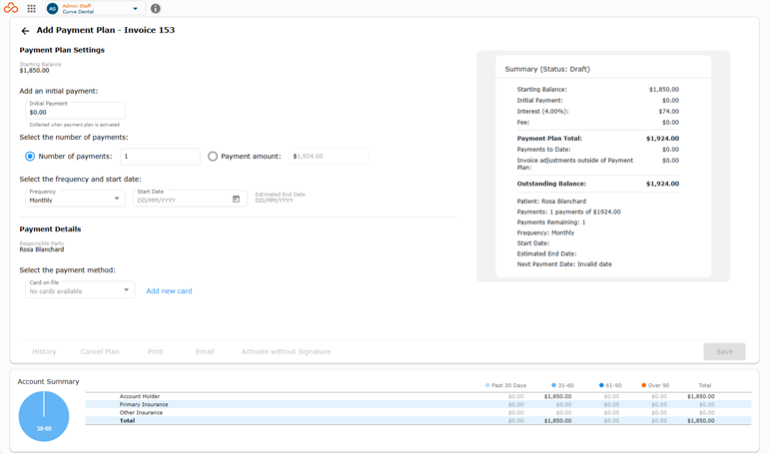Click the Summary (Status: Draft) heading
Viewport: 769px width, 454px height.
pos(547,69)
